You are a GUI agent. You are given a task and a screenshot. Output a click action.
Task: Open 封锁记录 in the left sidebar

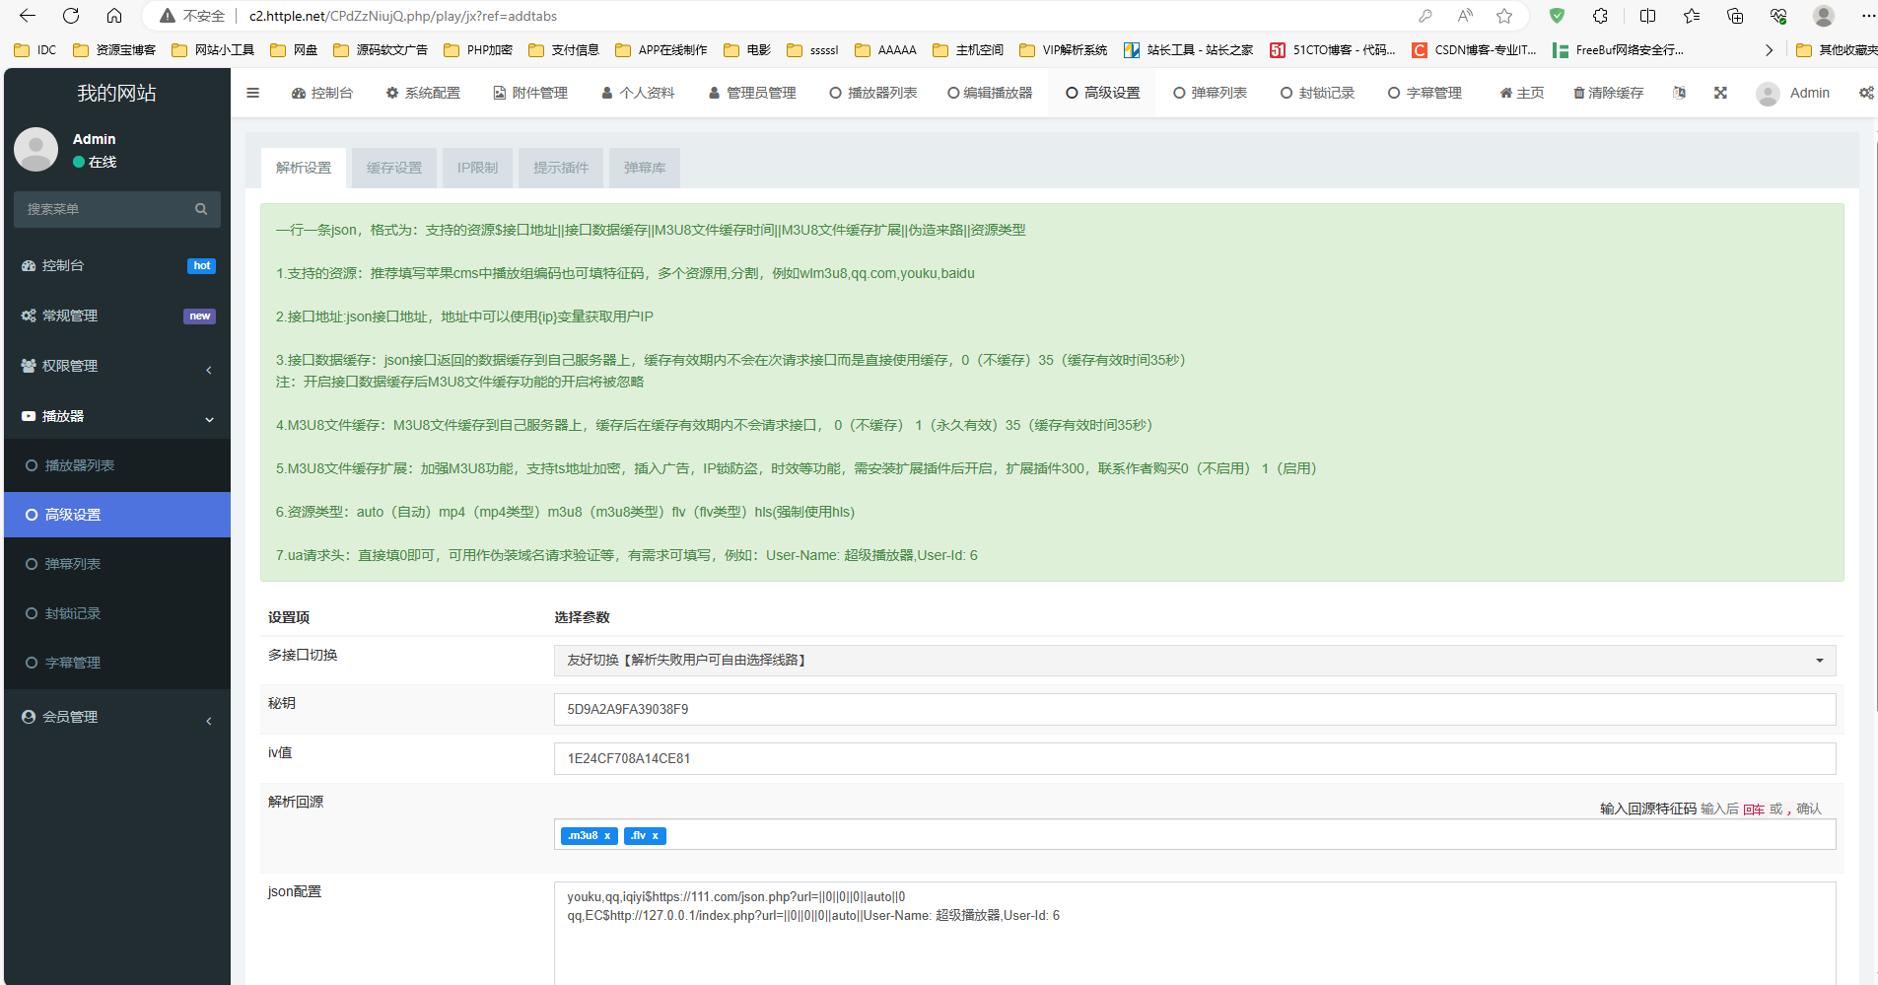click(117, 613)
